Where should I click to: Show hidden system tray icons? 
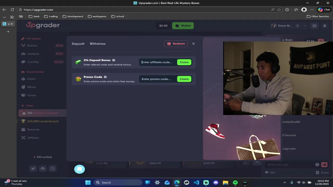click(x=285, y=183)
